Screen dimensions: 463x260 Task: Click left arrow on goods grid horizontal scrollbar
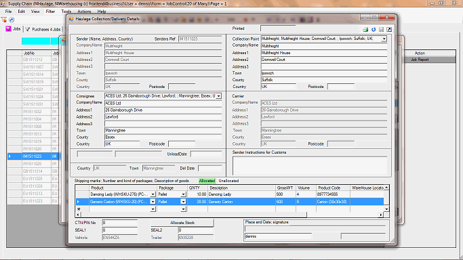pyautogui.click(x=78, y=215)
